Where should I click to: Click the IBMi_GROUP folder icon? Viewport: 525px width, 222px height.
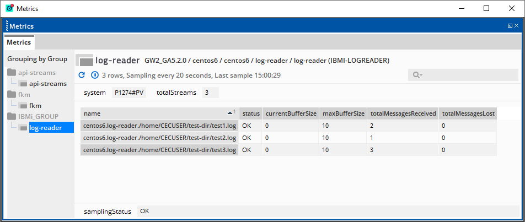12,117
